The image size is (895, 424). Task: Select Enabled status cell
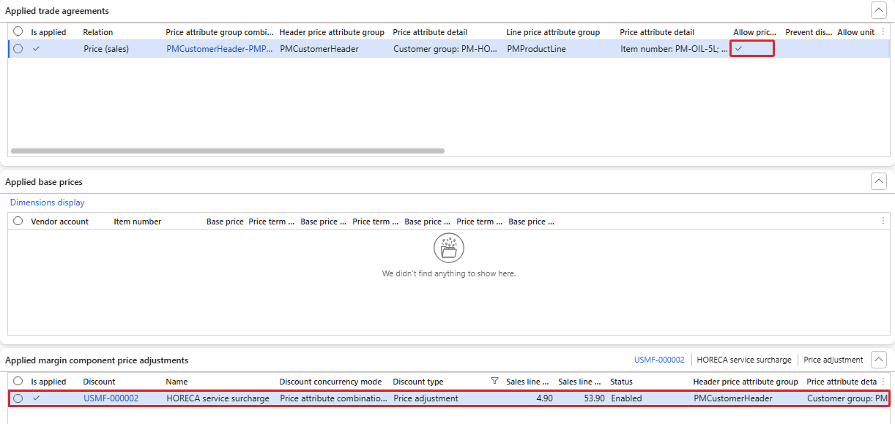626,398
